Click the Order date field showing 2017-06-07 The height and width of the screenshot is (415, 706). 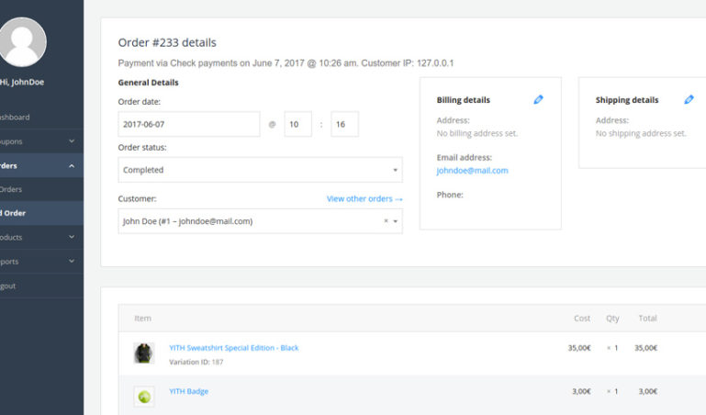(188, 124)
